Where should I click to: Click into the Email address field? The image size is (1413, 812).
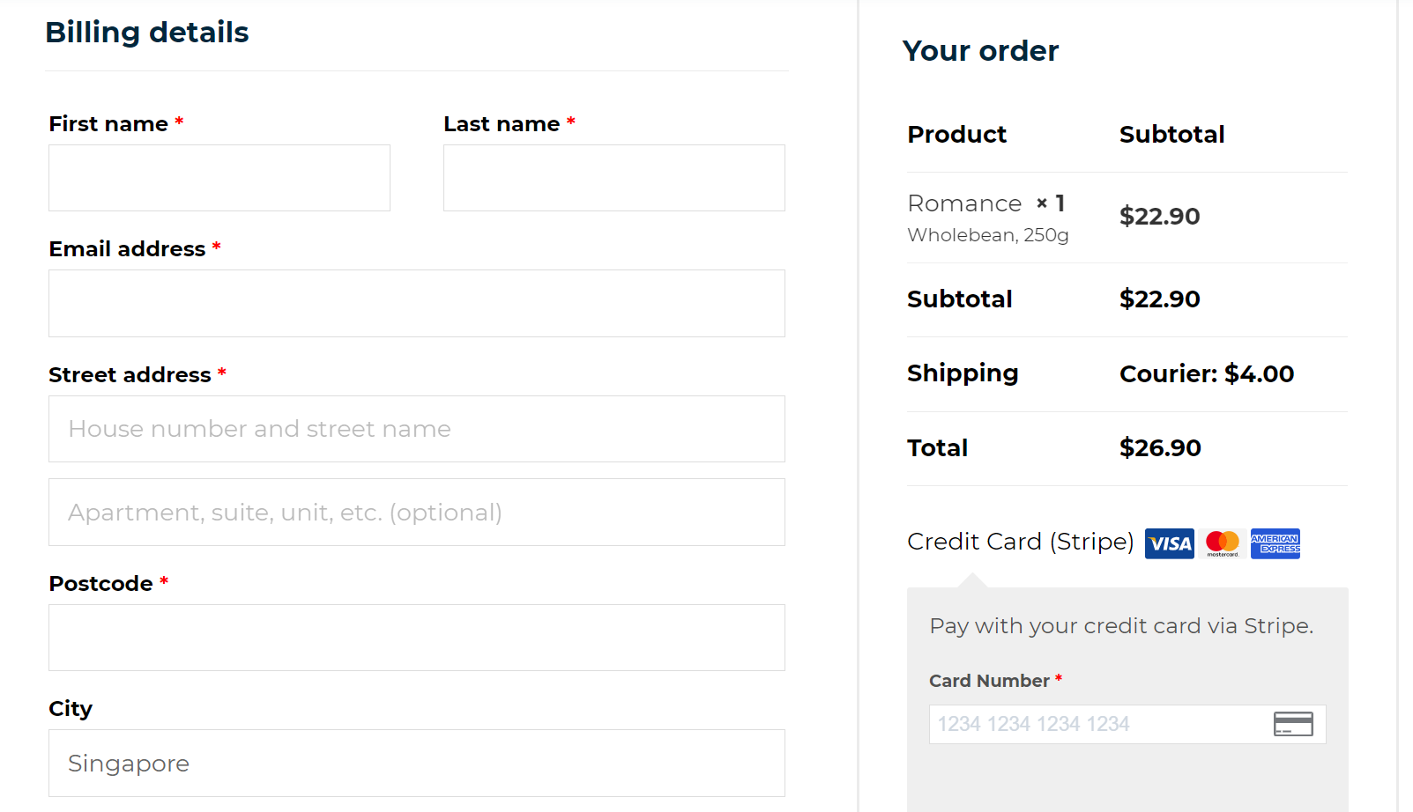pyautogui.click(x=417, y=303)
